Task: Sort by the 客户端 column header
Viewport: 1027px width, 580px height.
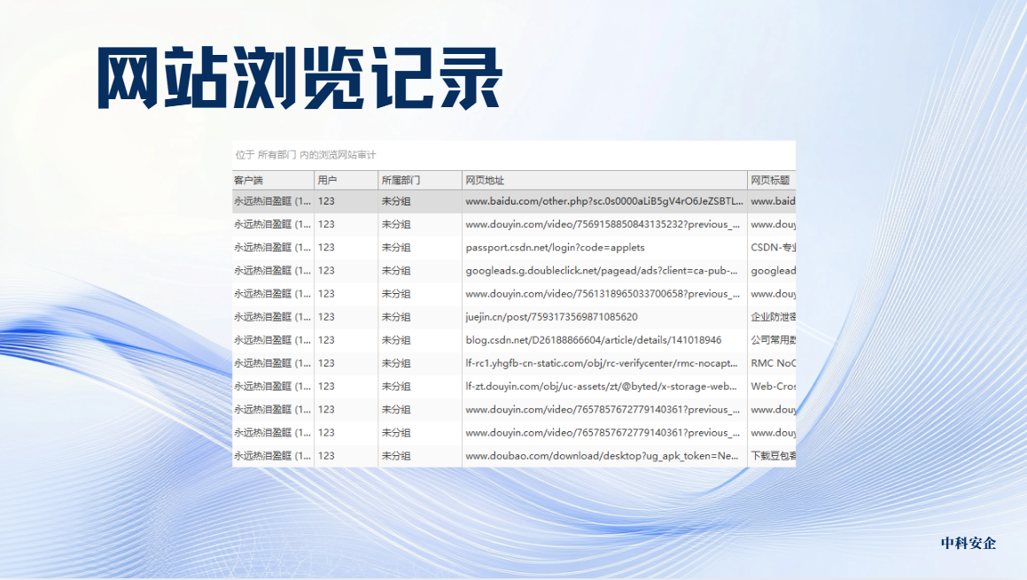Action: coord(273,180)
